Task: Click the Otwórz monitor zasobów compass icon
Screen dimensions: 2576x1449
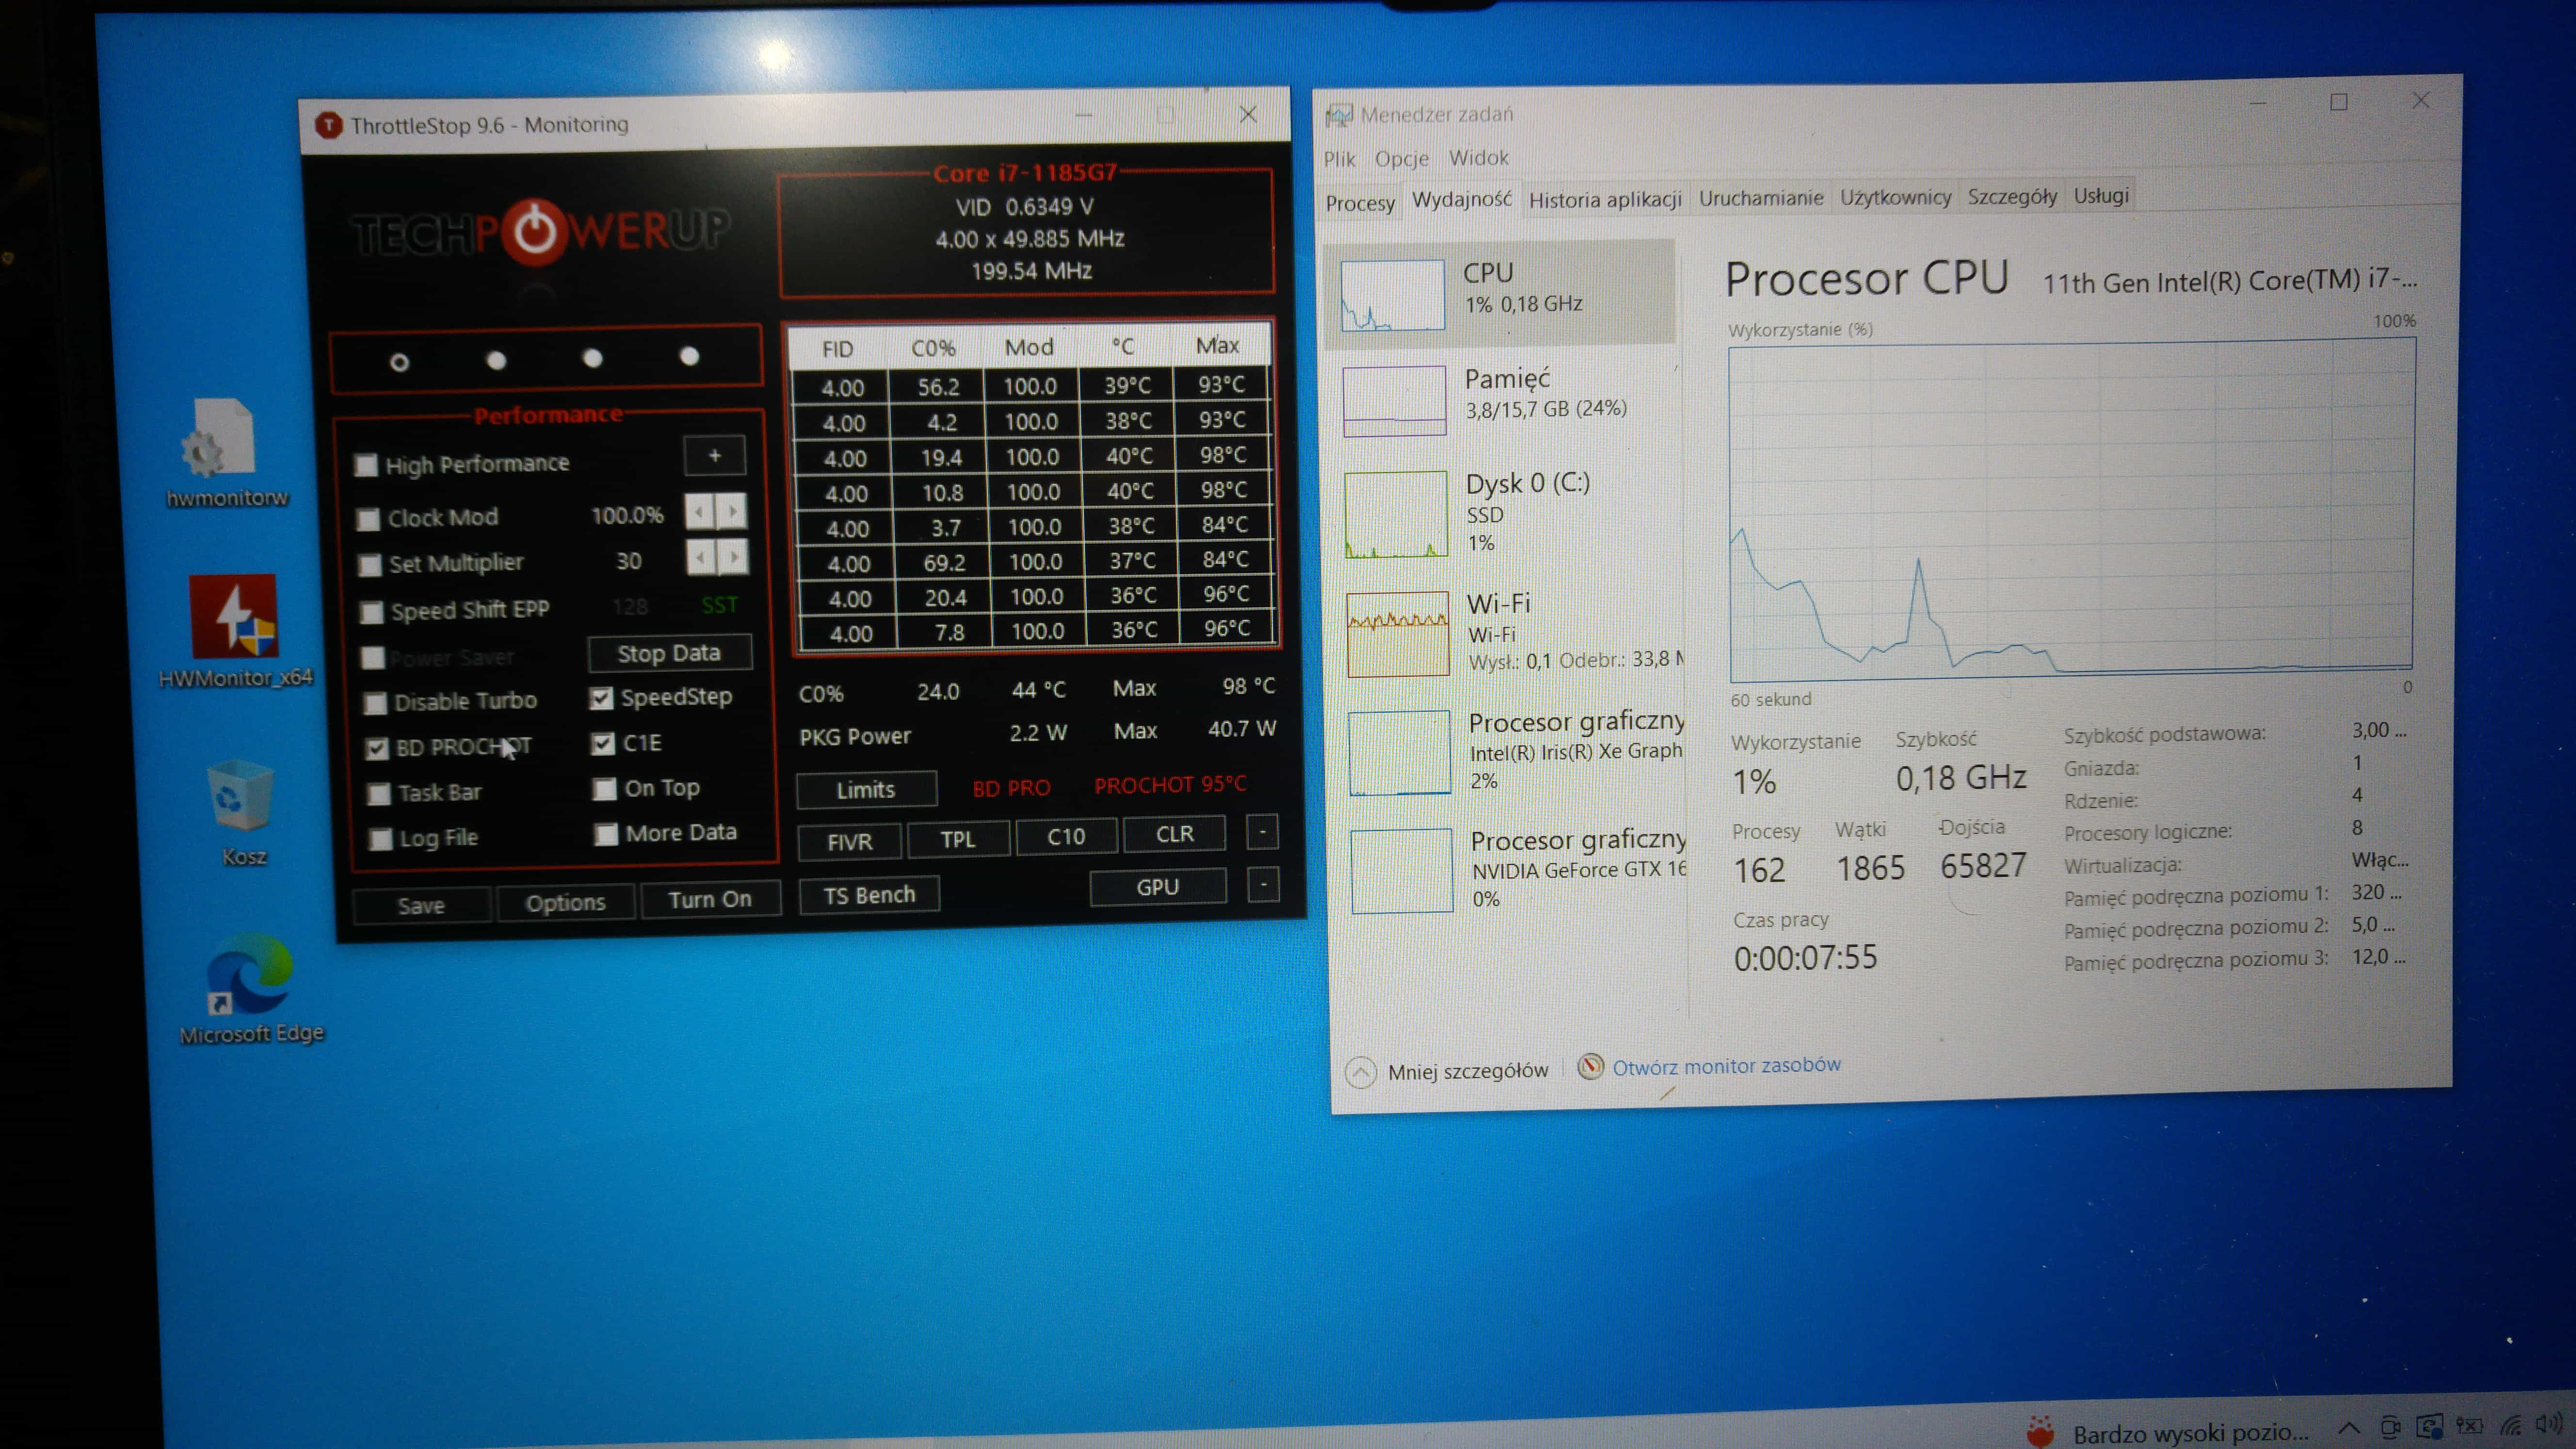Action: click(1590, 1066)
